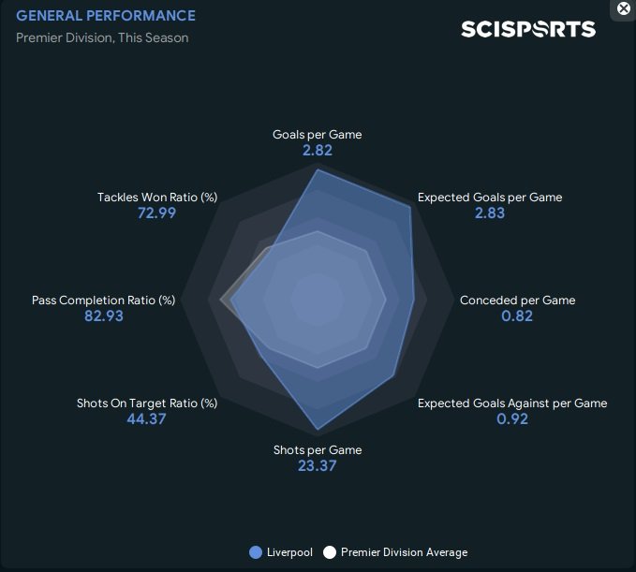Click the Liverpool blue legend dot
Screen dimensions: 636x572
pyautogui.click(x=256, y=552)
